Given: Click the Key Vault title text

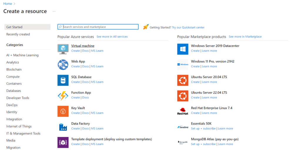Looking at the screenshot, I should 78,108.
